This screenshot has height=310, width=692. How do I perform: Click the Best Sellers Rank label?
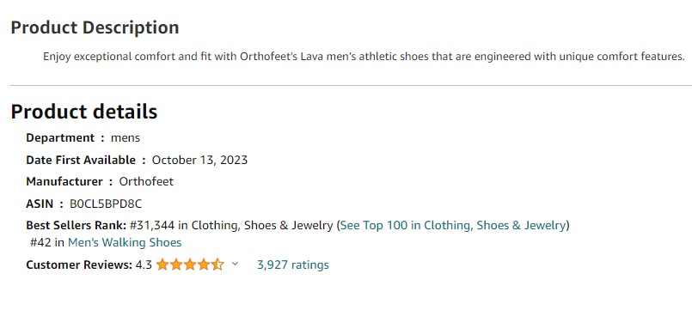click(77, 225)
